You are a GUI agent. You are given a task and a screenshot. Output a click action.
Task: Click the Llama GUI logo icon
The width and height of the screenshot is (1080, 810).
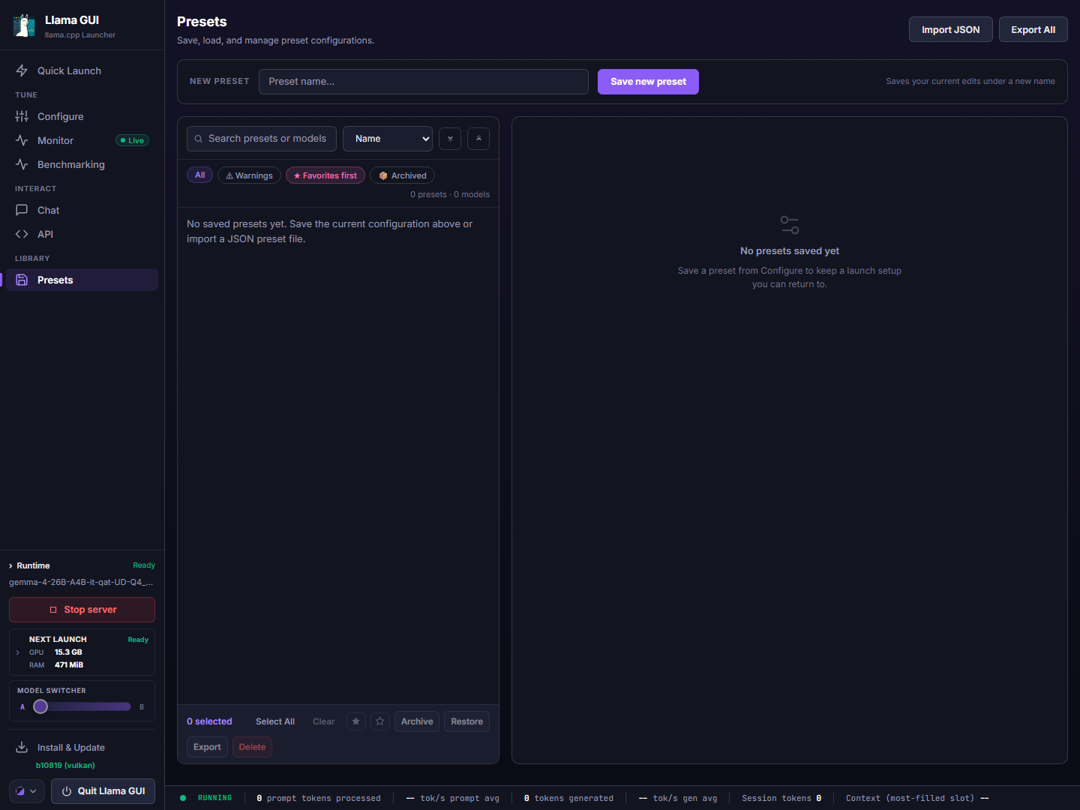coord(24,25)
